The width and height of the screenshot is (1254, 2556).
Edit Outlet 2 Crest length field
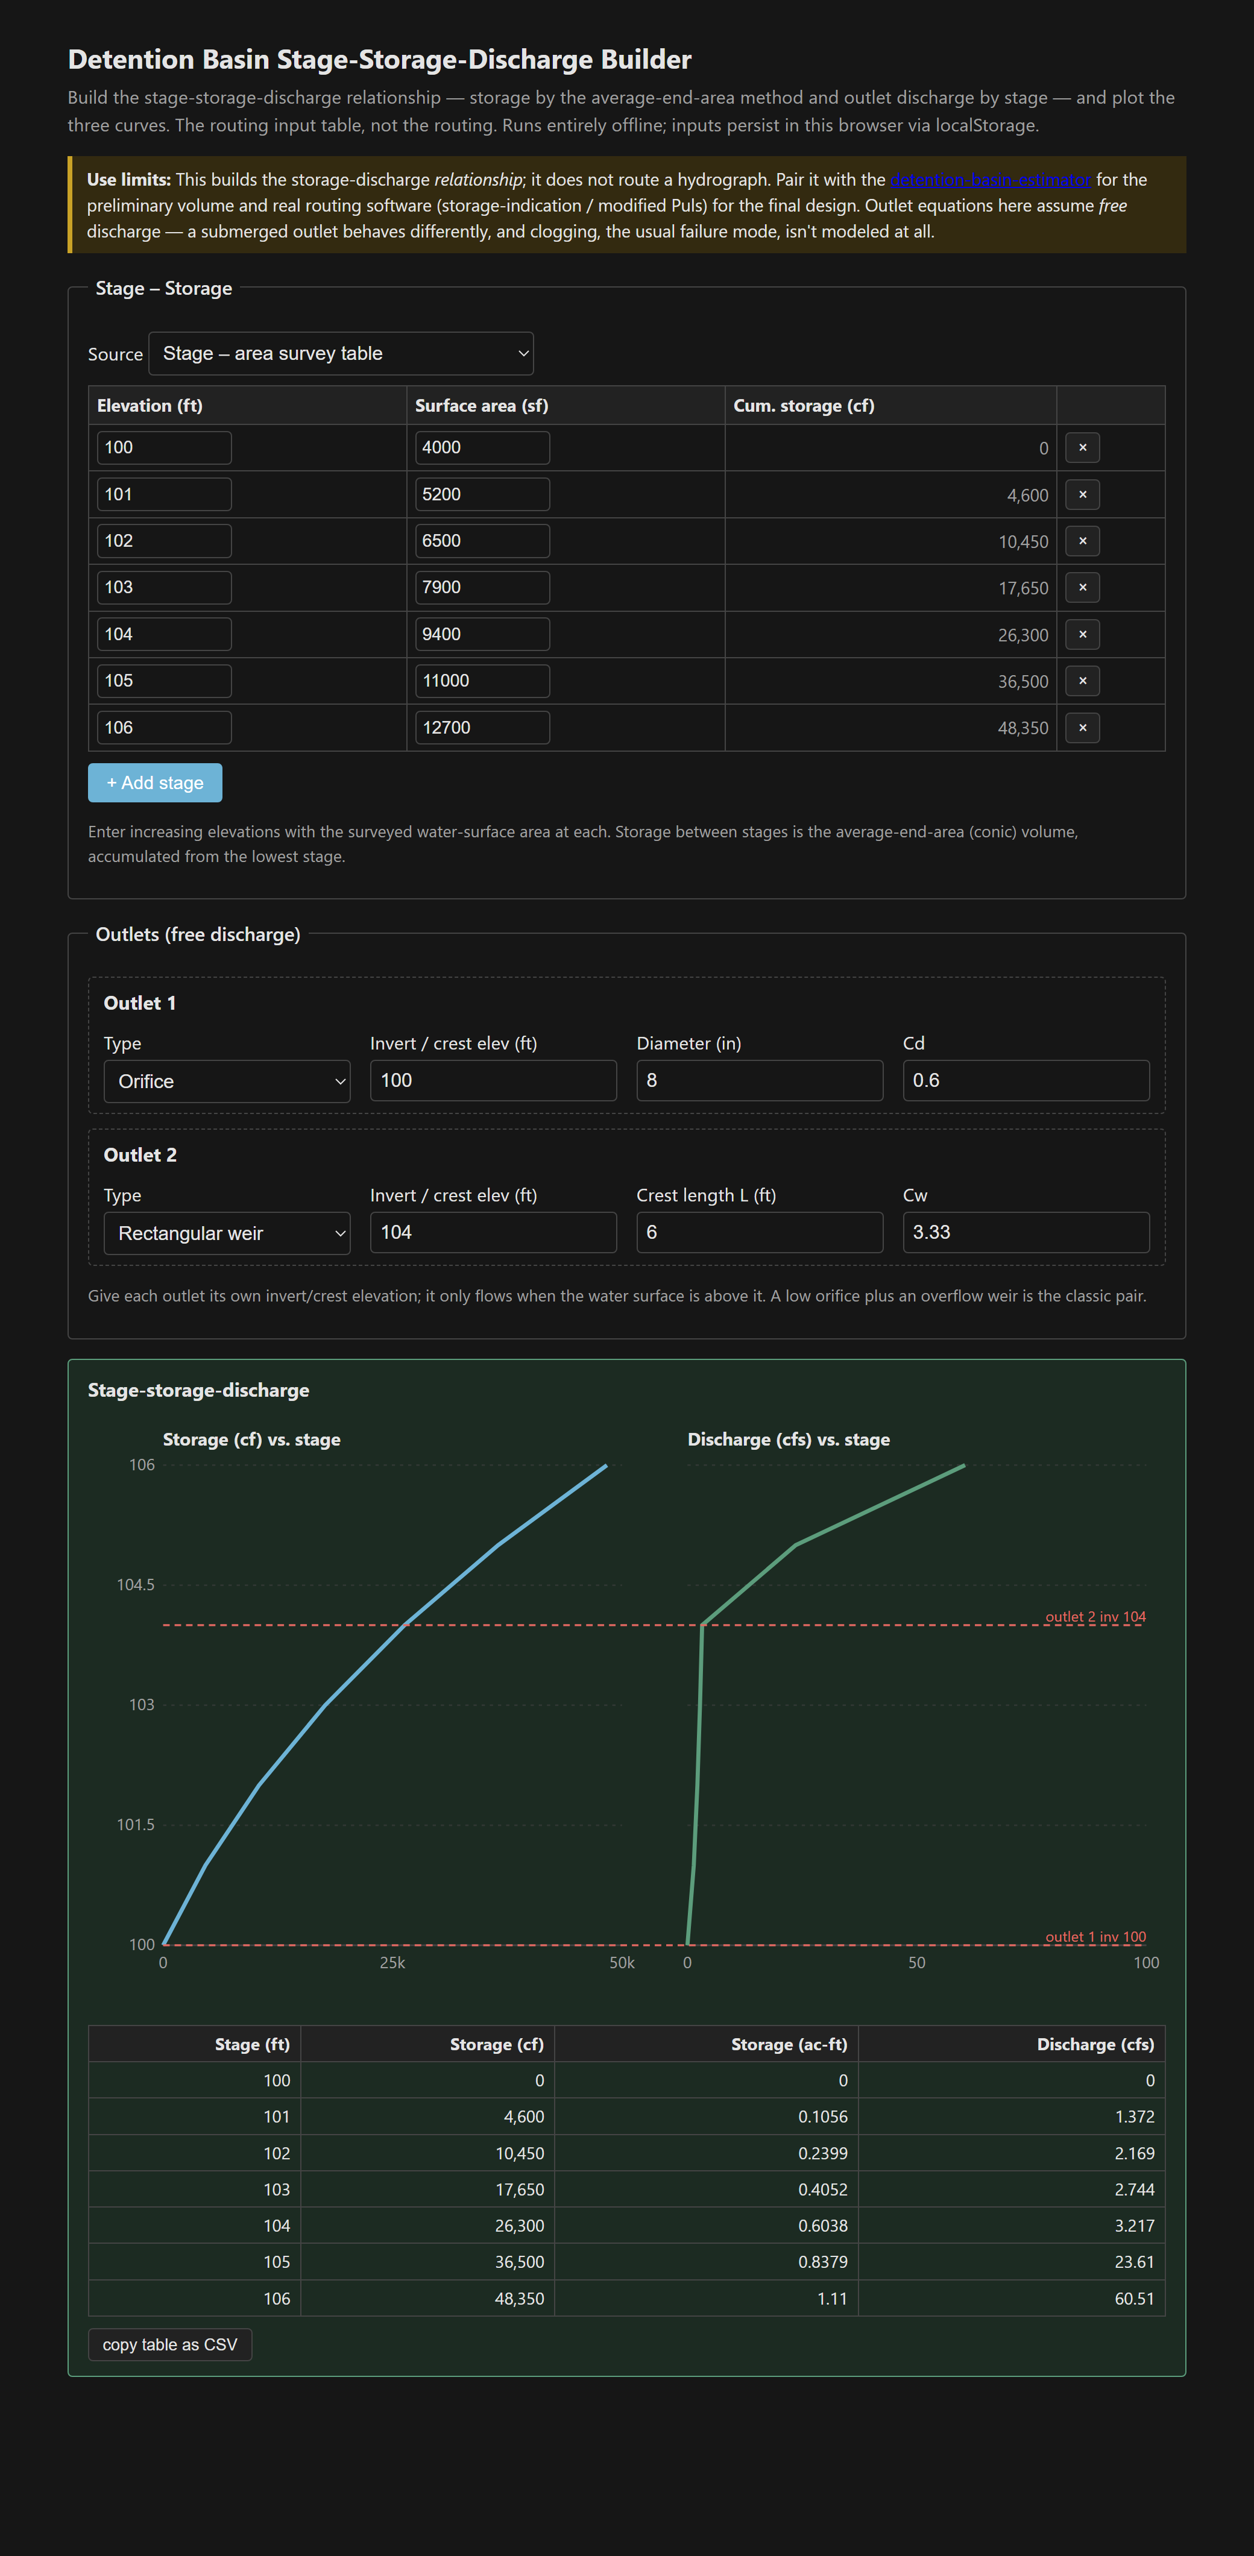759,1232
